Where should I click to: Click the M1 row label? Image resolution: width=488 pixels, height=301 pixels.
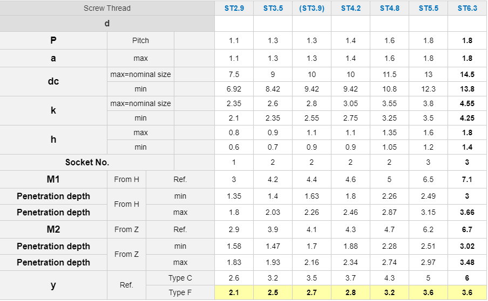click(x=53, y=179)
